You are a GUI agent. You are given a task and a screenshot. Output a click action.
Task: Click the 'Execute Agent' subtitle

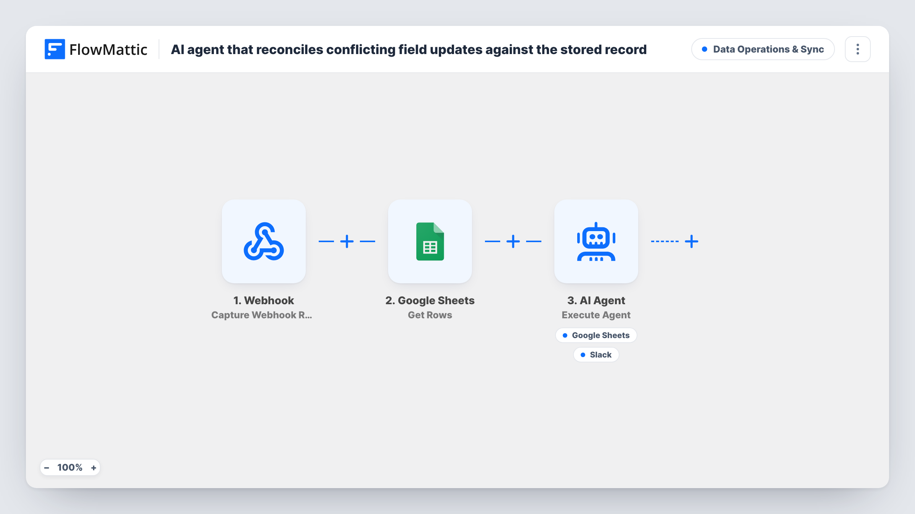[596, 315]
